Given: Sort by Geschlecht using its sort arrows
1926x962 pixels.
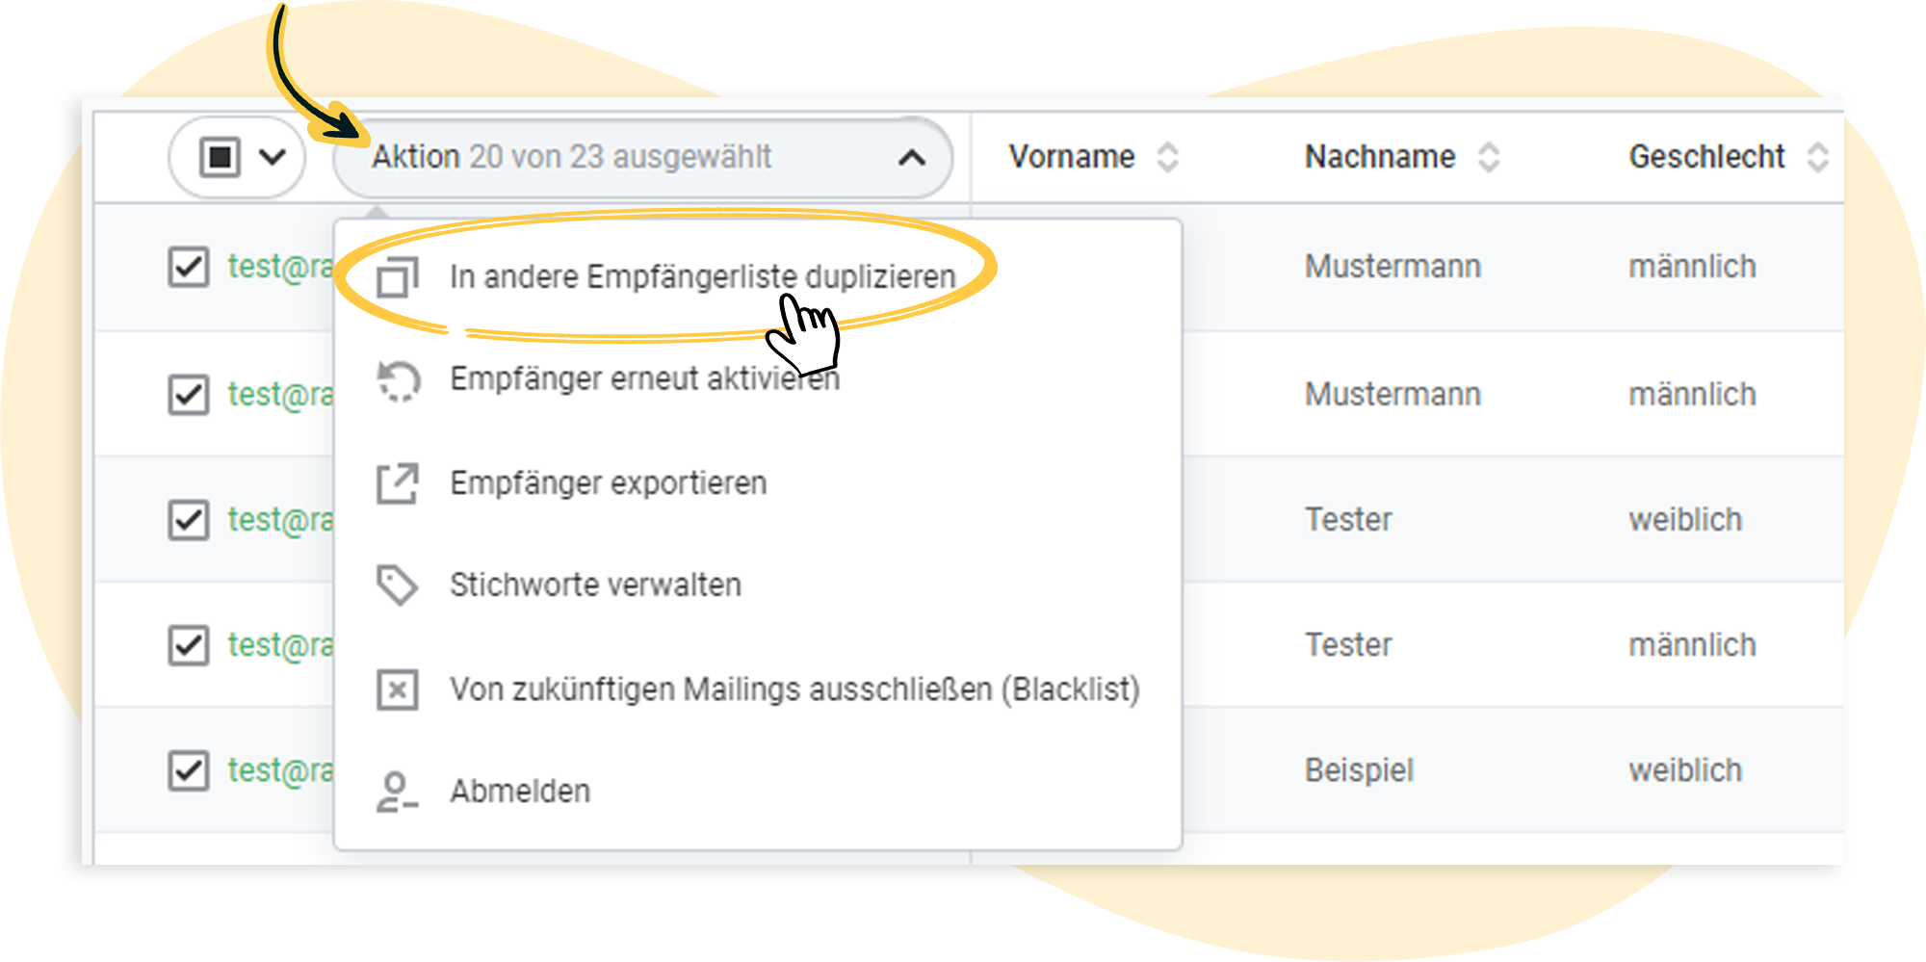Looking at the screenshot, I should pos(1817,157).
